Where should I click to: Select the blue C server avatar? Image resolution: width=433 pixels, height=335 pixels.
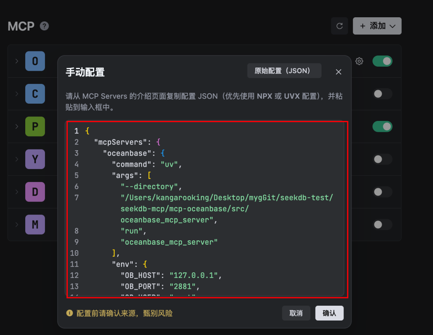pyautogui.click(x=35, y=94)
